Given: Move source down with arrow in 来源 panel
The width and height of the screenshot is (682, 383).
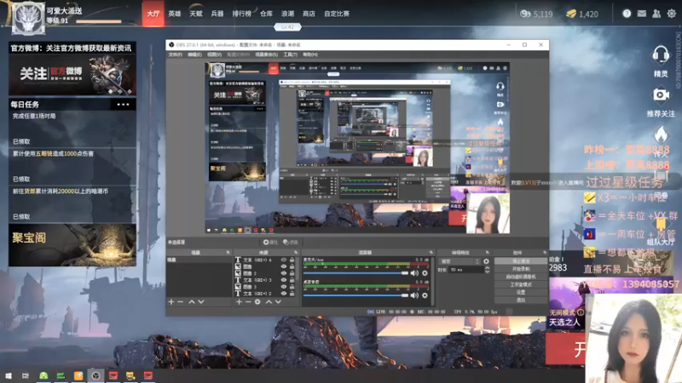Looking at the screenshot, I should [x=278, y=302].
